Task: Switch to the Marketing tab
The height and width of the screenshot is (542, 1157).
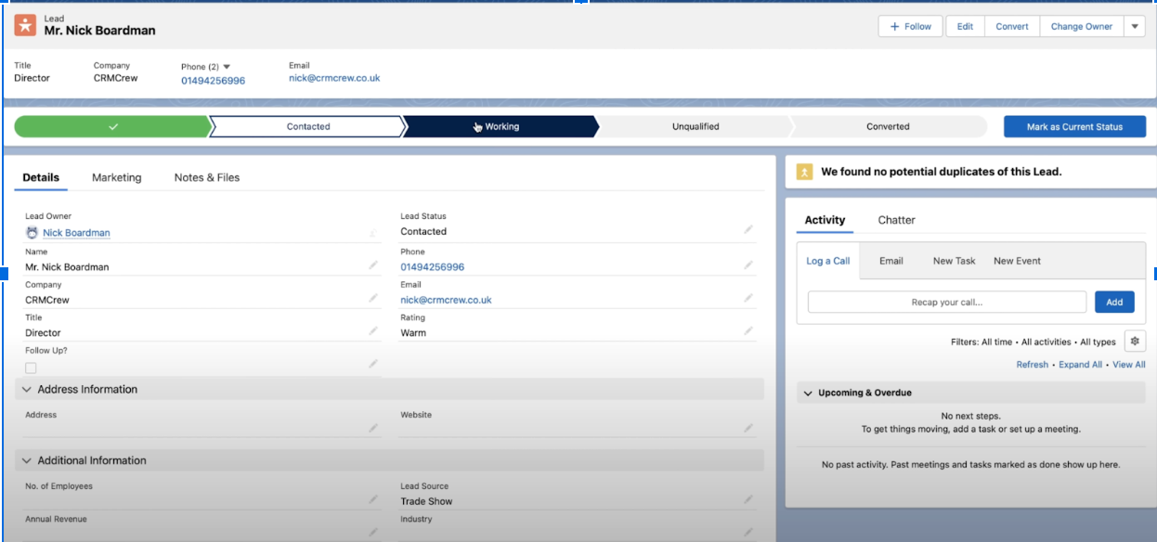Action: tap(116, 177)
